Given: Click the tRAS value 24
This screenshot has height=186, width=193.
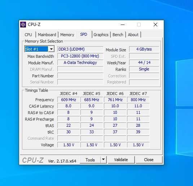Looking at the screenshot, I should pos(92,125).
